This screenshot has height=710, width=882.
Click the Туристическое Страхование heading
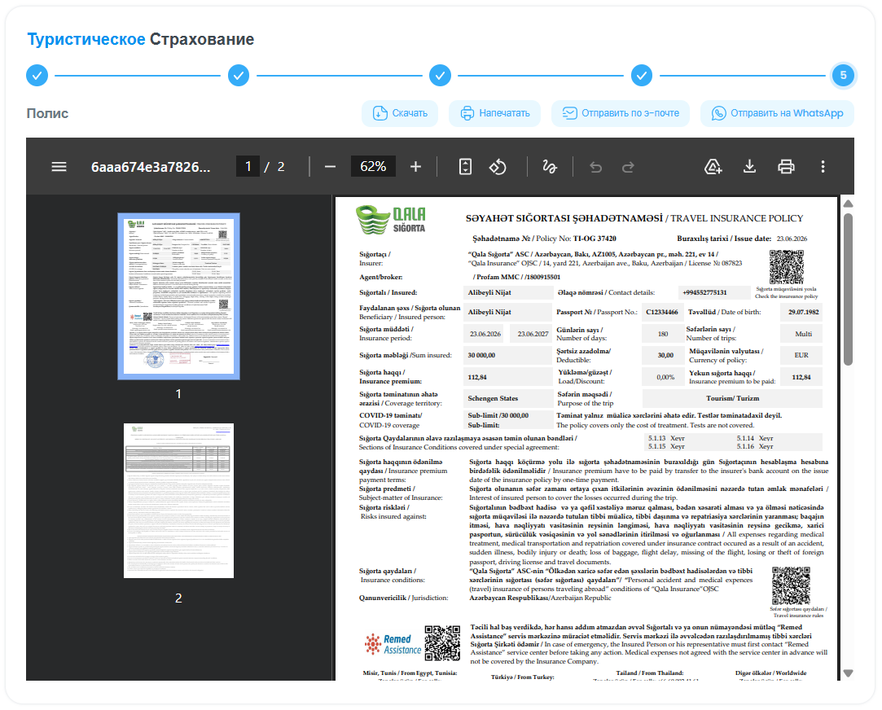pos(141,39)
